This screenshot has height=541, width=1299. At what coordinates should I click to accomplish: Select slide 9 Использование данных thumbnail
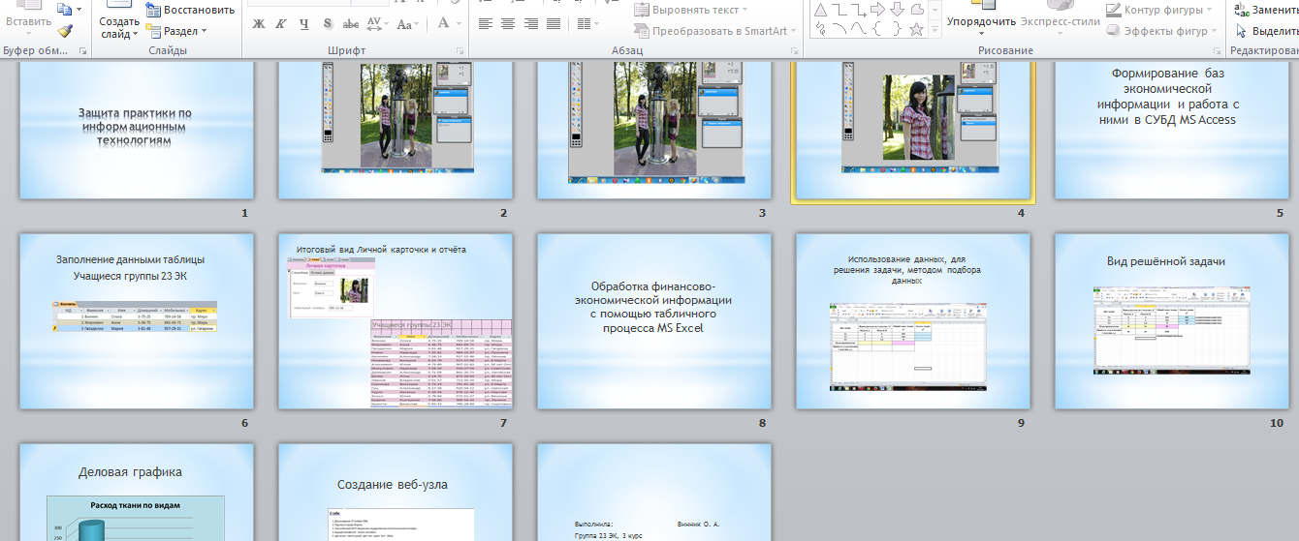pos(913,320)
